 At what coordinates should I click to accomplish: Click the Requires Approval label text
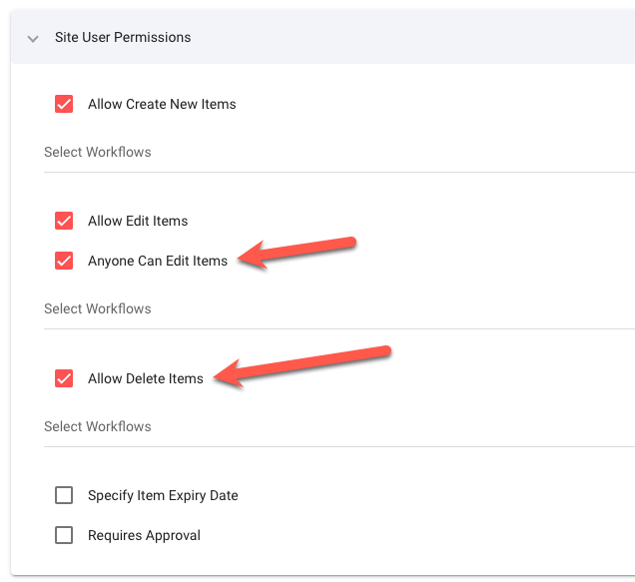tap(144, 535)
